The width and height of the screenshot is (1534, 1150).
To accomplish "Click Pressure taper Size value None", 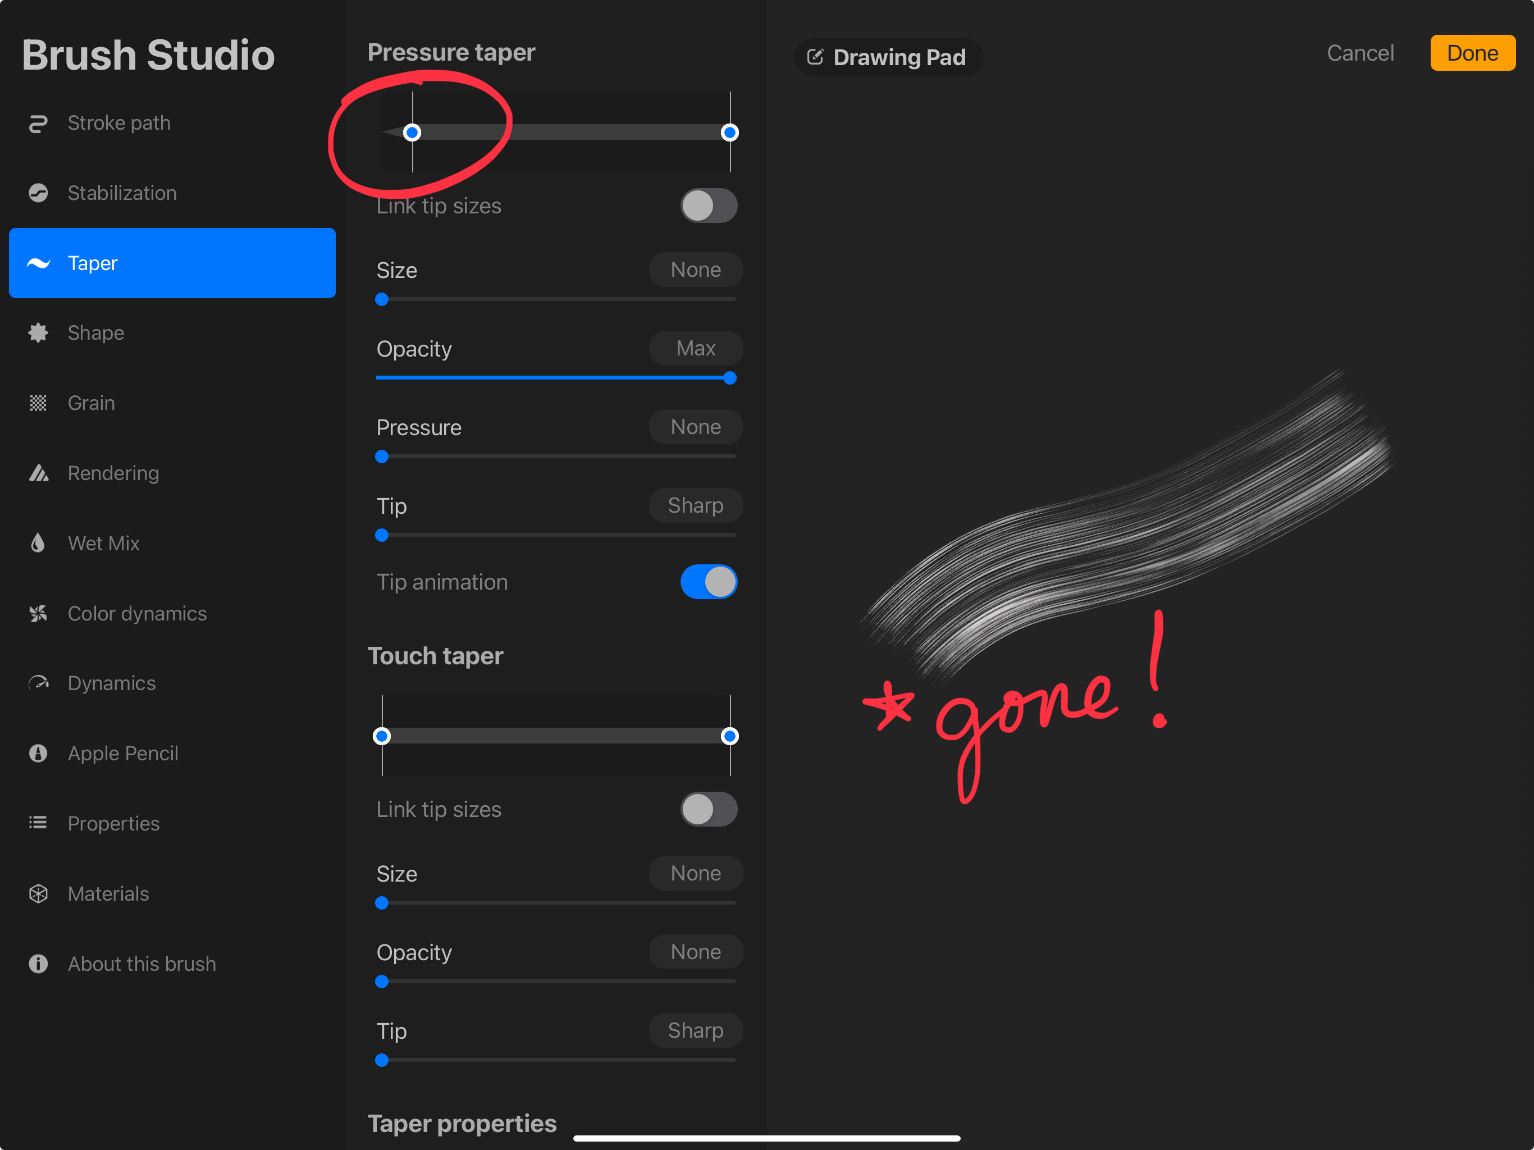I will (696, 270).
